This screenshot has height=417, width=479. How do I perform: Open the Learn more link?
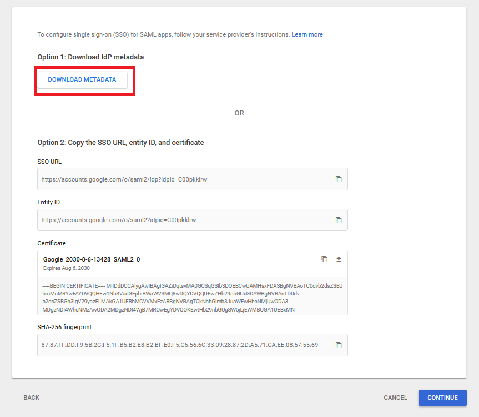307,34
